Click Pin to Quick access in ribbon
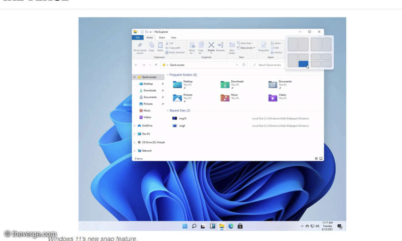This screenshot has width=402, height=241. 140,48
